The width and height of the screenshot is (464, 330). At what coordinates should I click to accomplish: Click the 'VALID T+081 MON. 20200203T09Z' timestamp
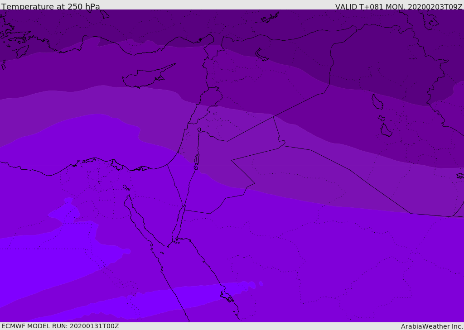399,6
